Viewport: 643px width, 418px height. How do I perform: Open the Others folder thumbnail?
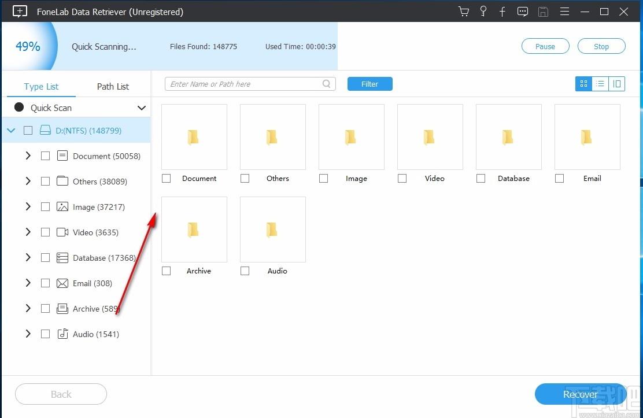[x=273, y=137]
